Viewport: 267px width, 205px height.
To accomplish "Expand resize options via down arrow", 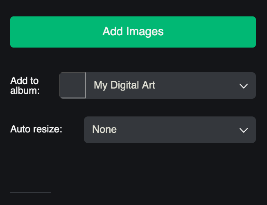I will [x=243, y=130].
